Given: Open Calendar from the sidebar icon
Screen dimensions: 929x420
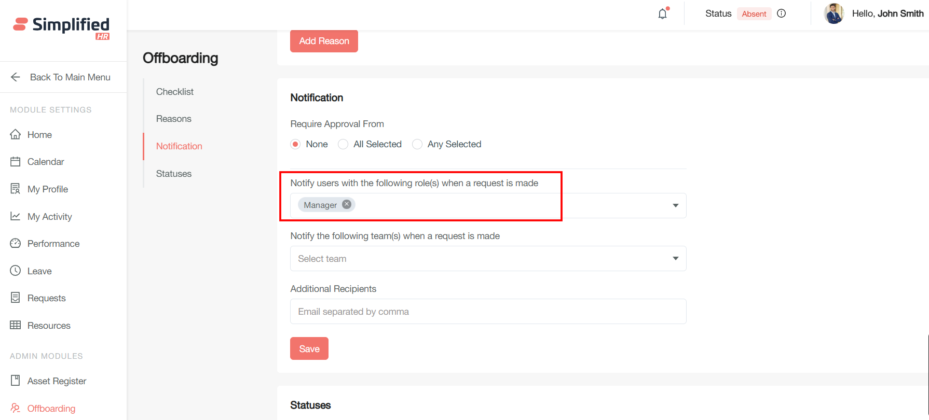Looking at the screenshot, I should (x=16, y=162).
